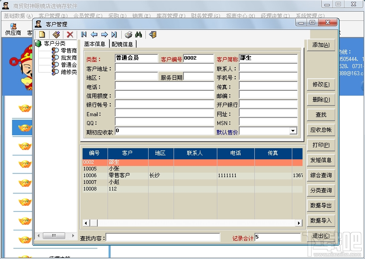The width and height of the screenshot is (365, 259).
Task: Select the 客户分类 root tree node
Action: click(x=54, y=44)
